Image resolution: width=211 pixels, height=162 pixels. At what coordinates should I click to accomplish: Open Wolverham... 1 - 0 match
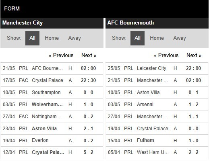[x=52, y=105]
